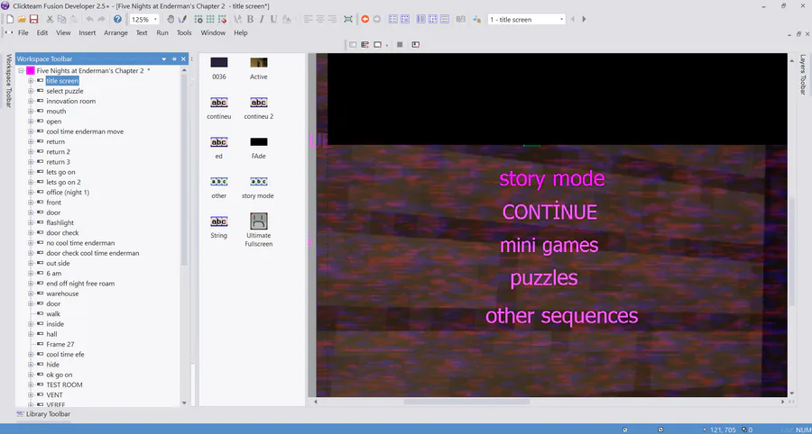The height and width of the screenshot is (434, 812).
Task: Expand the 'innovation room' frame node
Action: pos(31,101)
